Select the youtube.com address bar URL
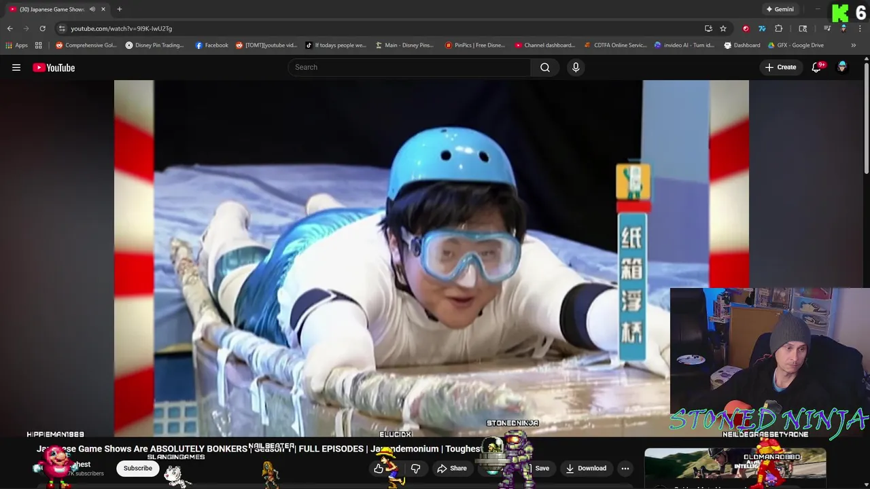The image size is (870, 489). [x=122, y=29]
